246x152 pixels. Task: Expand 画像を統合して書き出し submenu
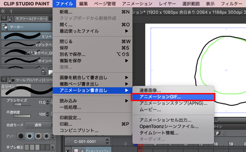pyautogui.click(x=92, y=78)
